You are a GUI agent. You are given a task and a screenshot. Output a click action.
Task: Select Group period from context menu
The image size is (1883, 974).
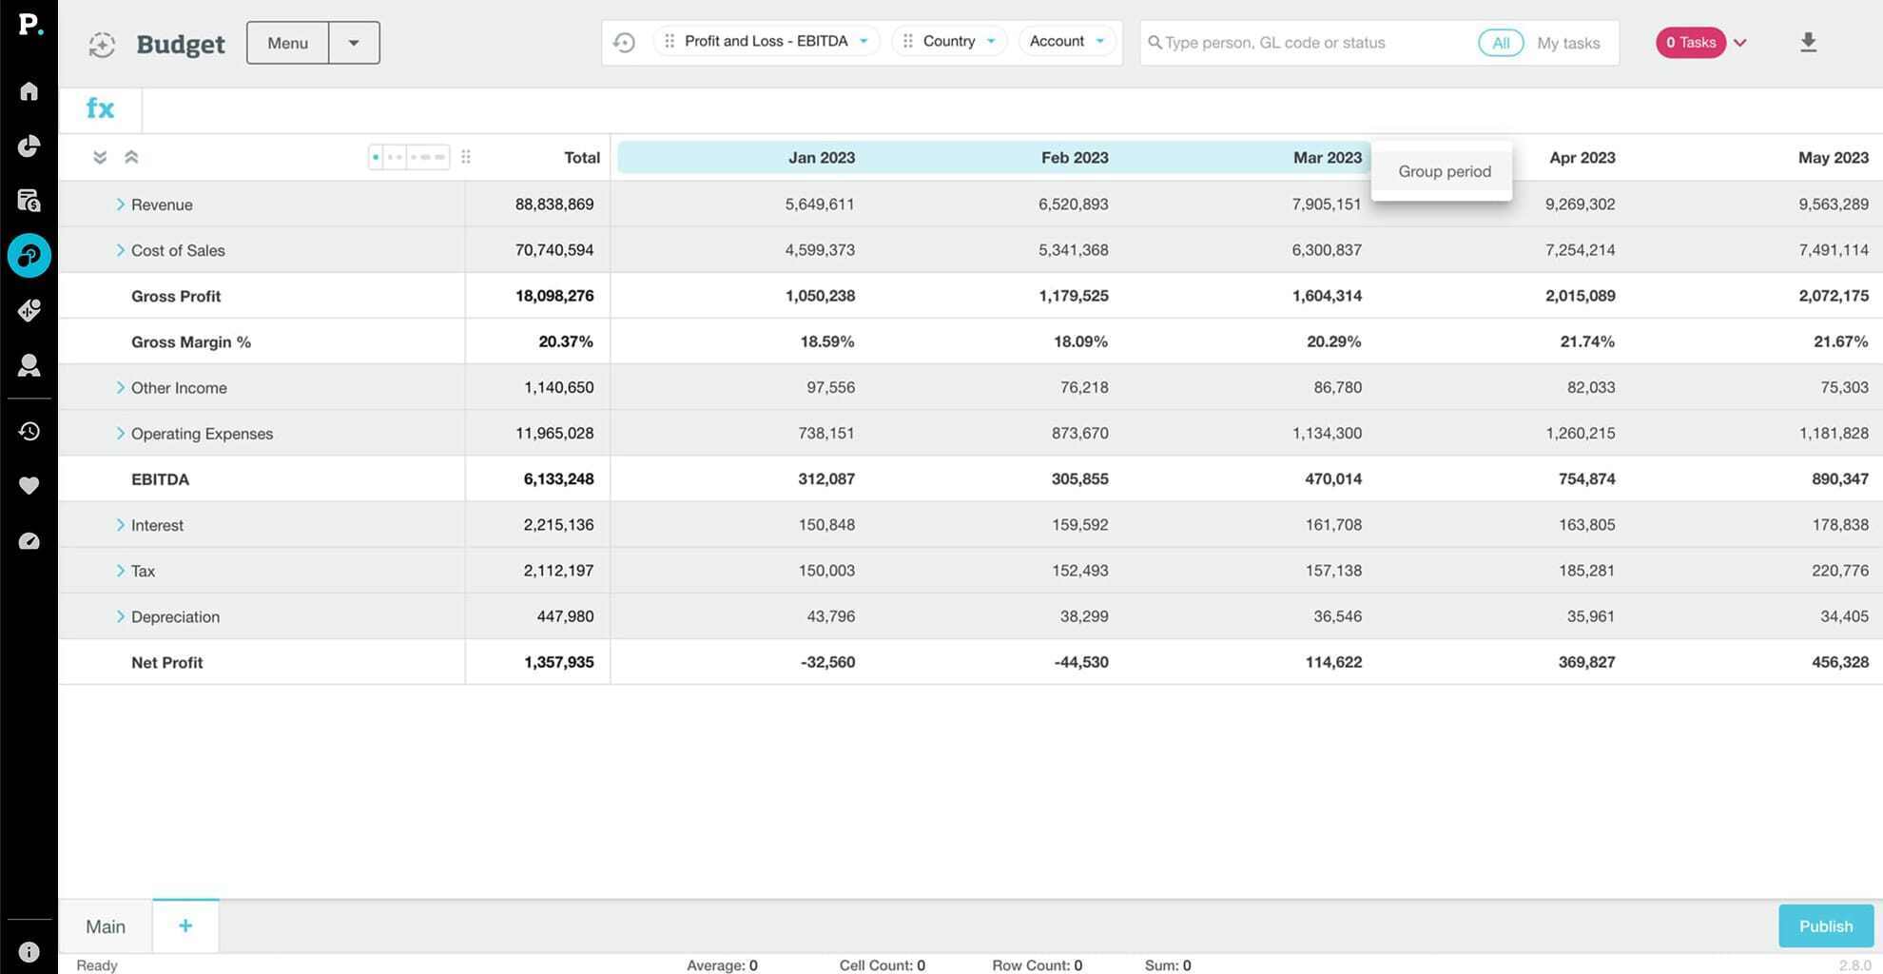point(1444,171)
